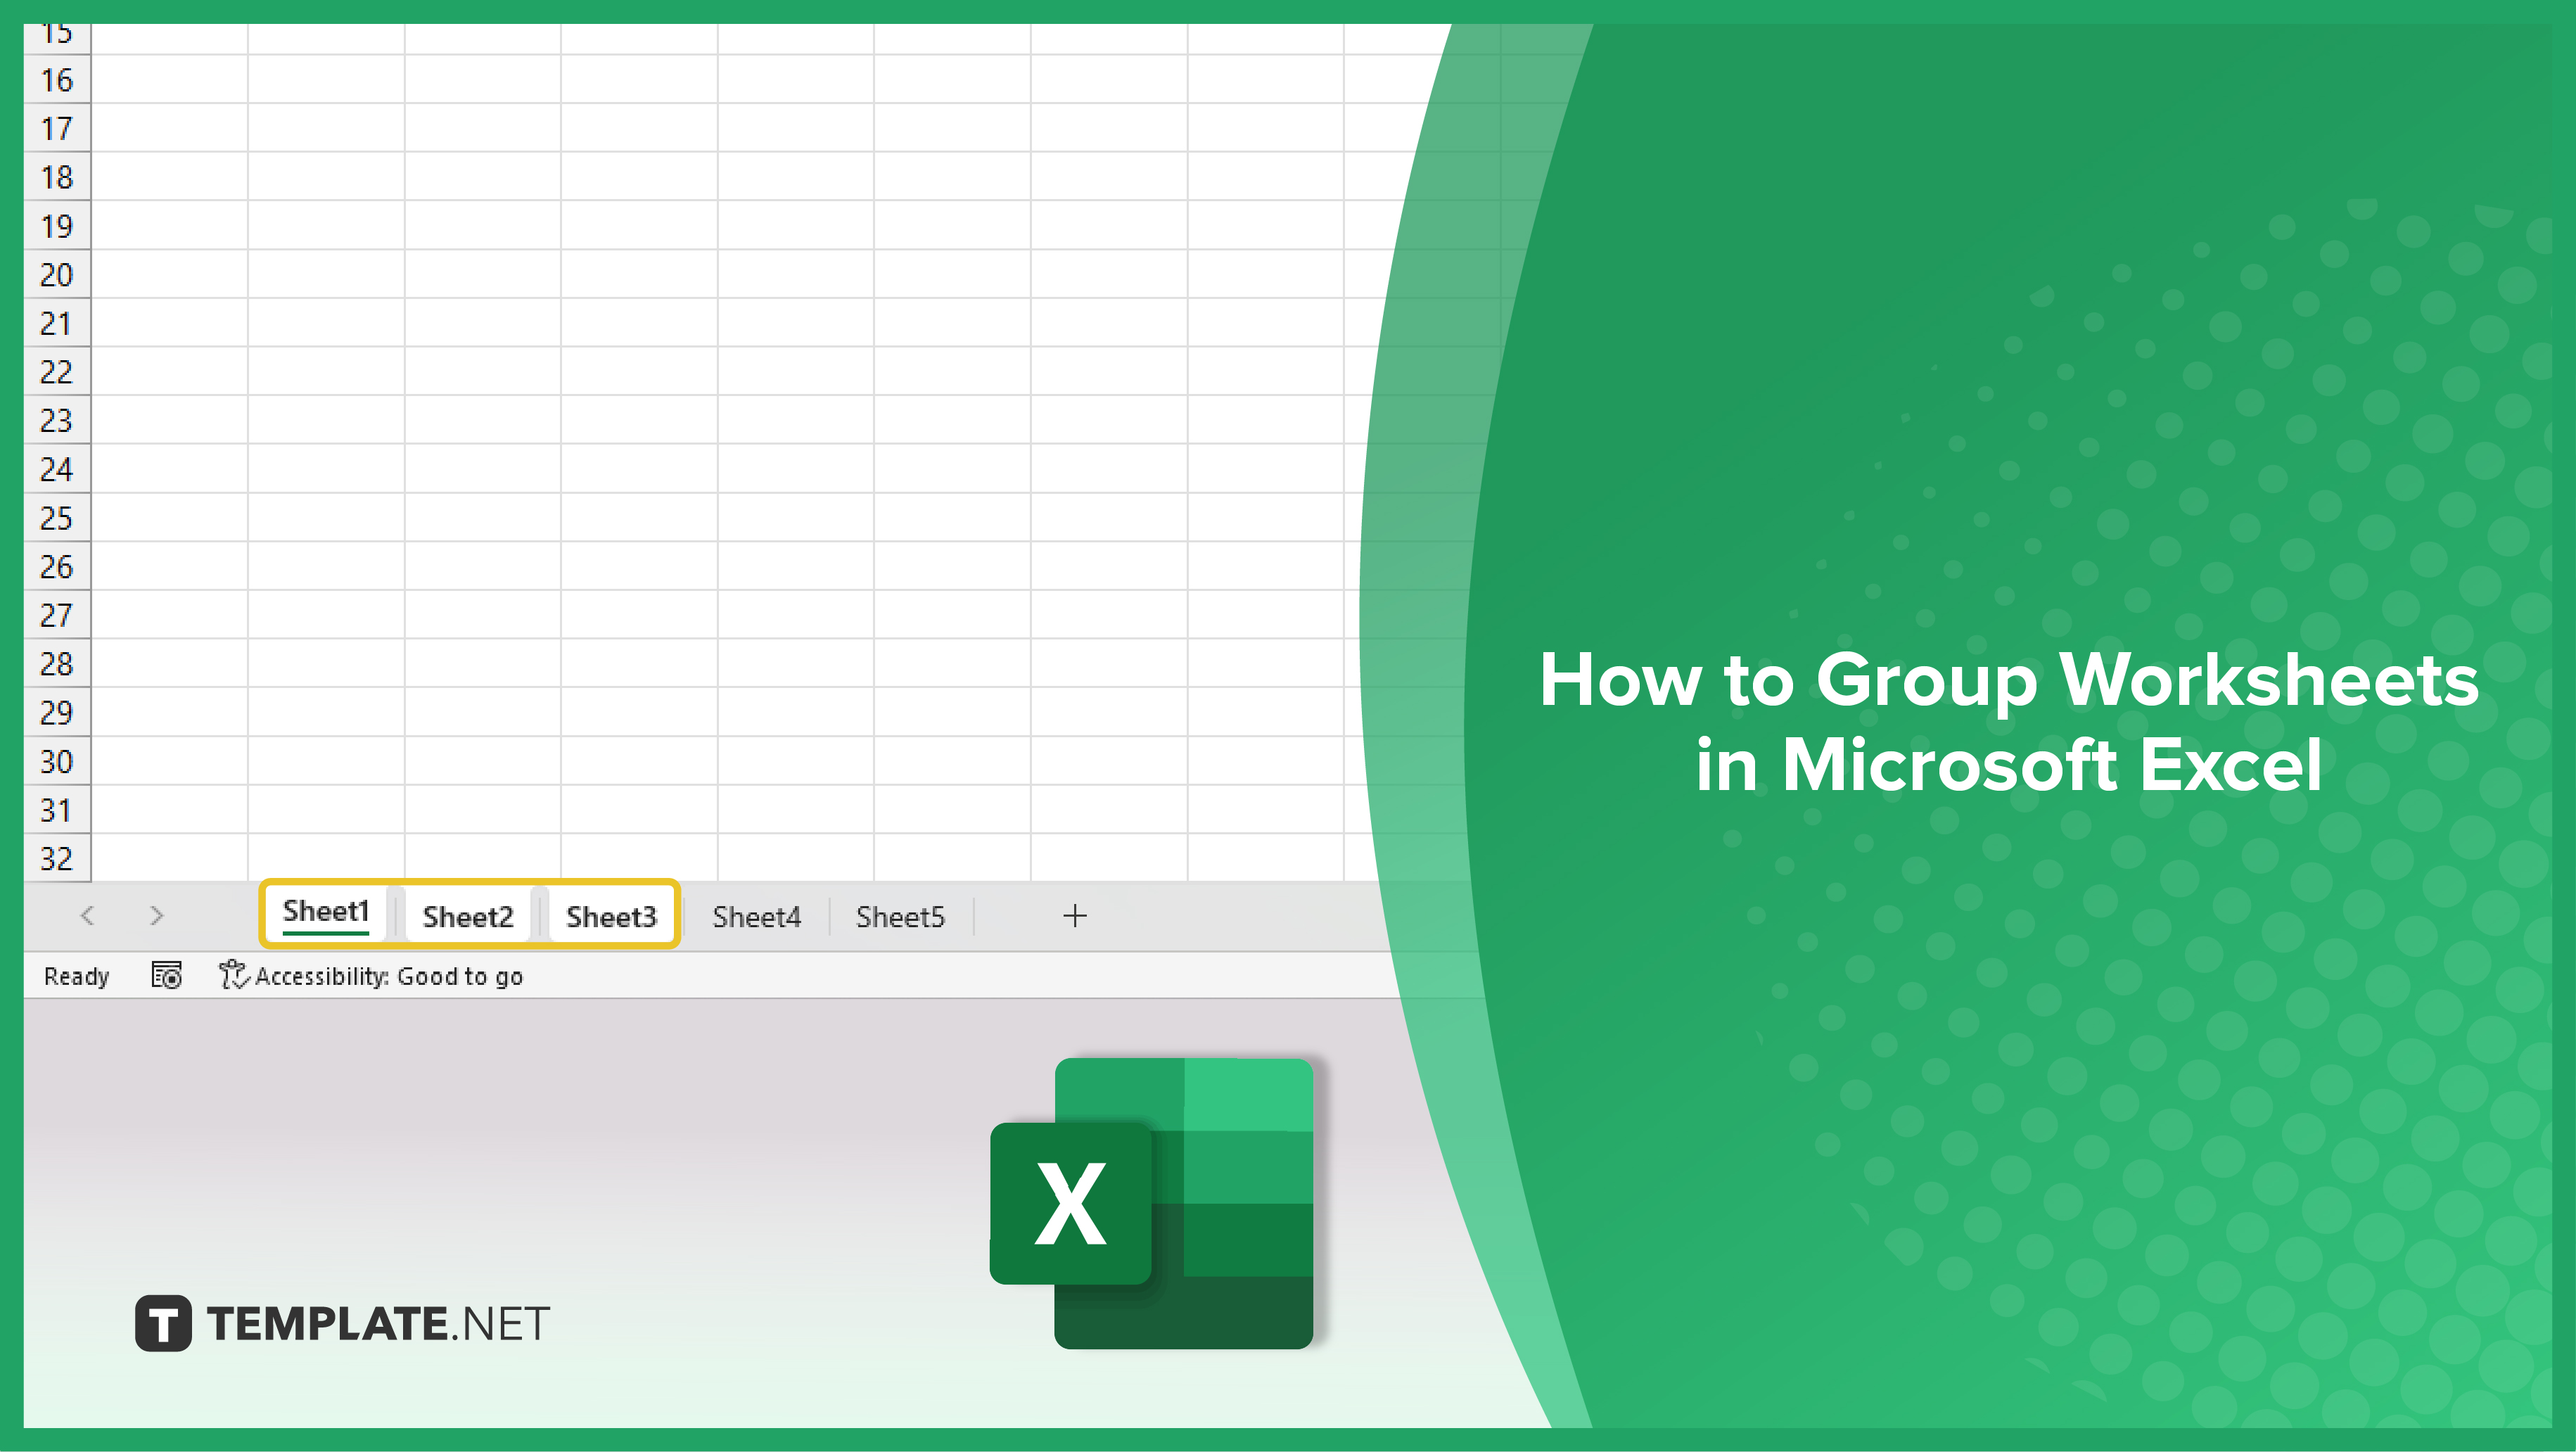2576x1452 pixels.
Task: Click the Ready status indicator
Action: (x=76, y=976)
